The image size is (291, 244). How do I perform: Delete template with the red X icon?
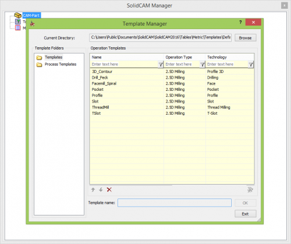coord(109,190)
